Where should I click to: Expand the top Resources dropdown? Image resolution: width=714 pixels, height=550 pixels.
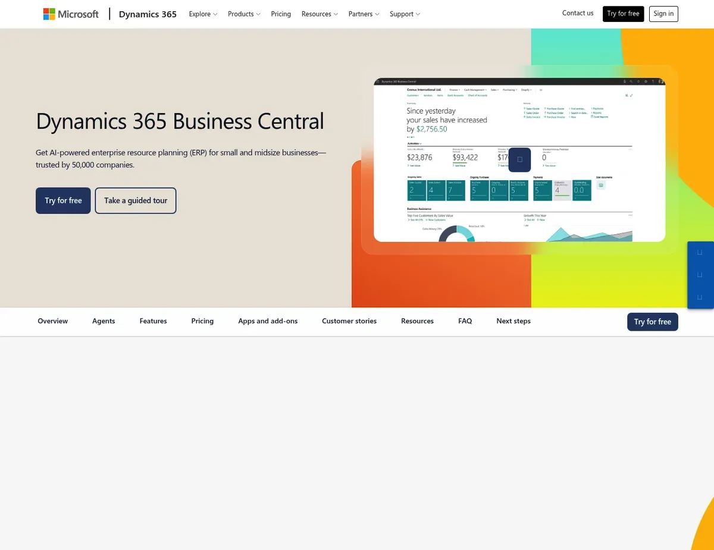(x=320, y=14)
